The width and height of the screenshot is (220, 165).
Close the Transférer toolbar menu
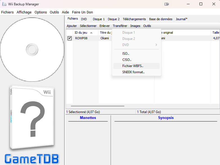120,26
